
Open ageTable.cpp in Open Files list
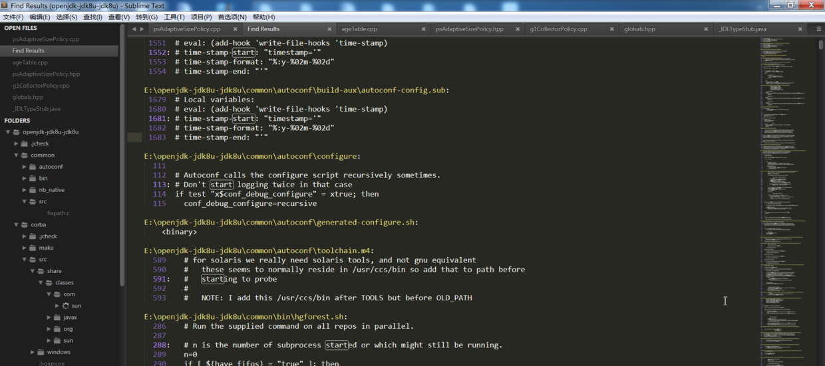30,62
